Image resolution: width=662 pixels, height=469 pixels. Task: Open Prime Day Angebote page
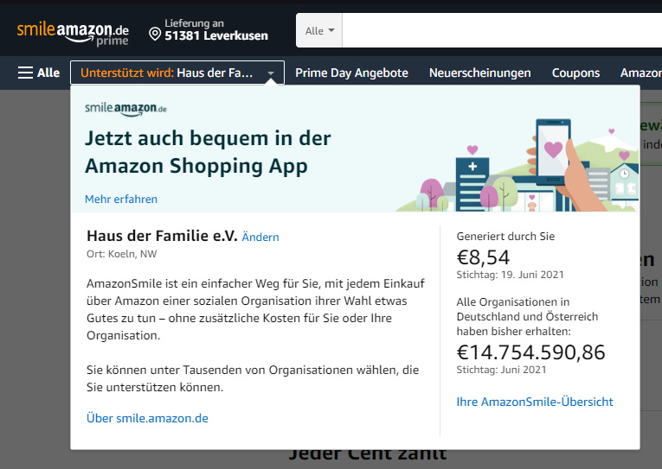pos(351,73)
